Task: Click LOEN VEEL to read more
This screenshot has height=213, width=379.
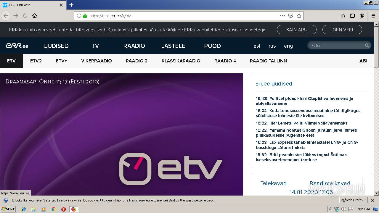Action: pos(342,30)
